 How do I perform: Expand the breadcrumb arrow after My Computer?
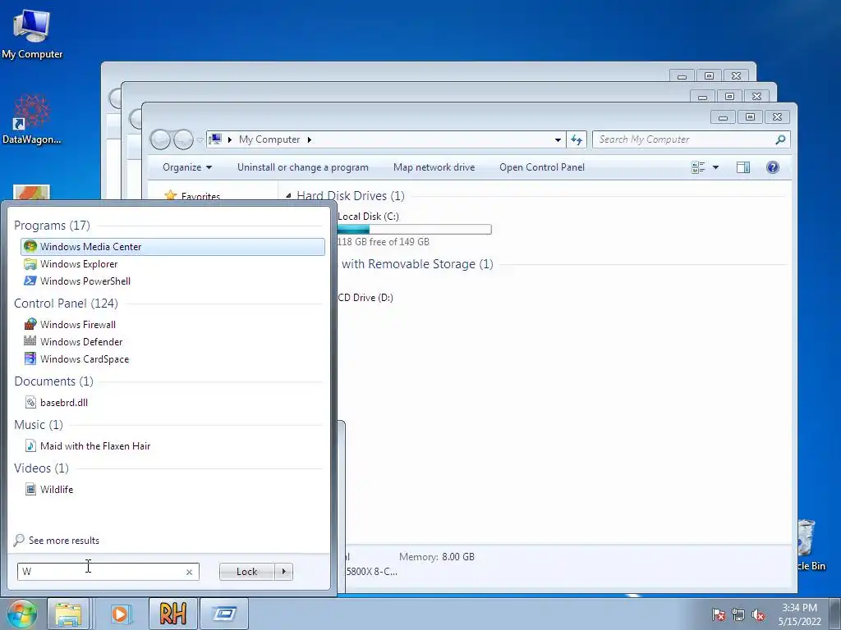pos(310,139)
